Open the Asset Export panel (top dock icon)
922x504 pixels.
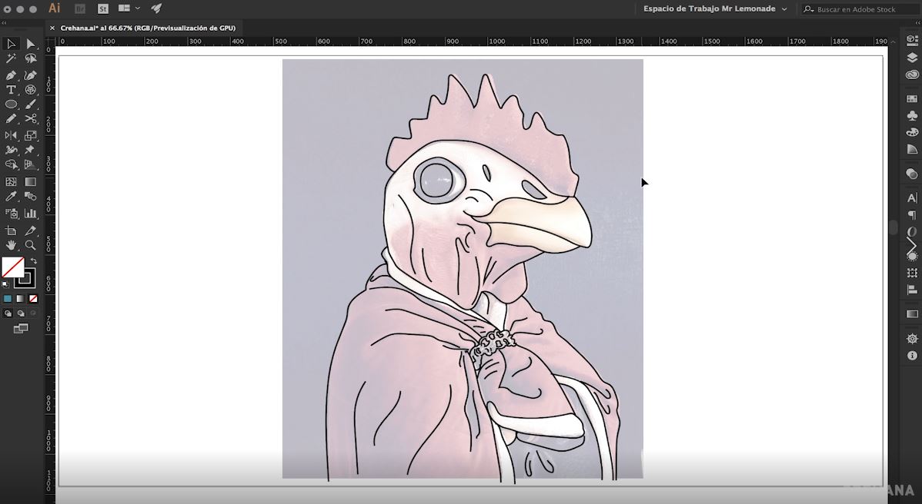(x=912, y=41)
